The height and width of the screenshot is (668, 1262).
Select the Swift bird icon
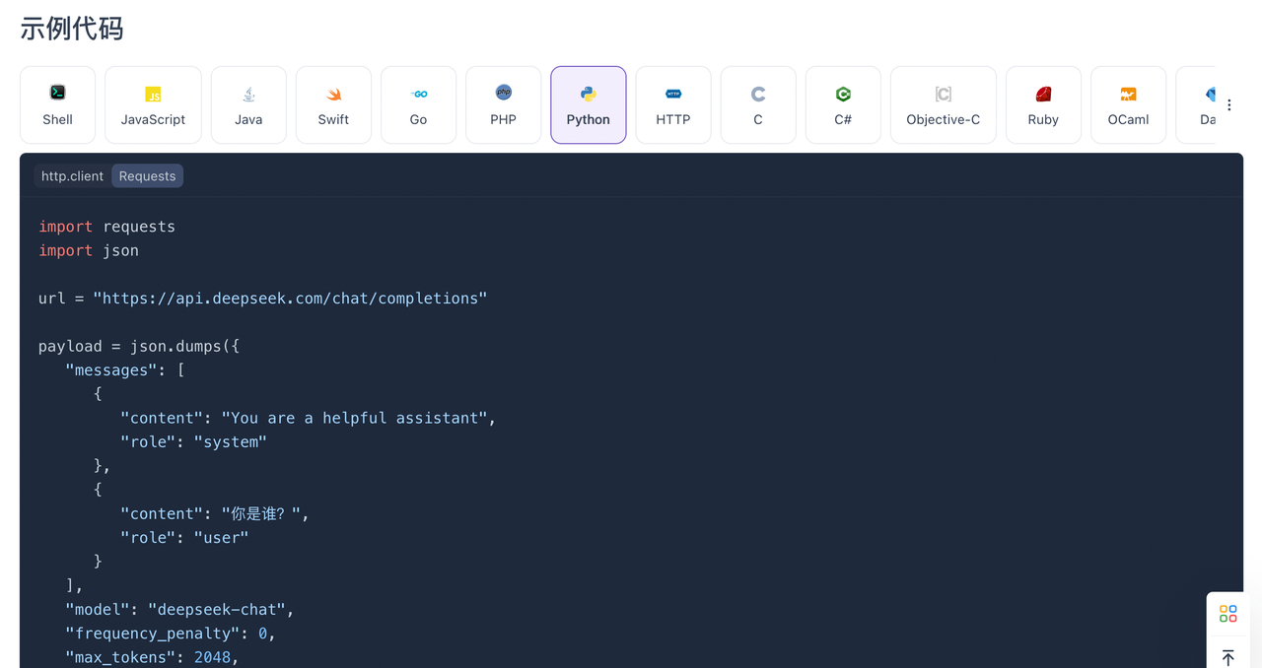[333, 94]
